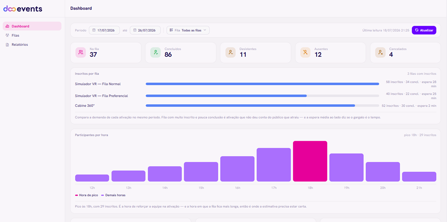Click the 15h bar in the chart

201,172
